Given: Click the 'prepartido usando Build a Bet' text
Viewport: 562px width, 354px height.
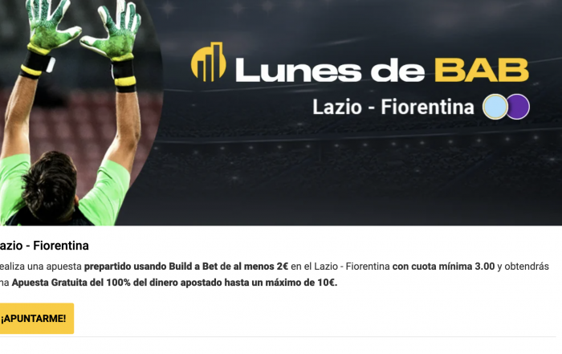Looking at the screenshot, I should [142, 267].
